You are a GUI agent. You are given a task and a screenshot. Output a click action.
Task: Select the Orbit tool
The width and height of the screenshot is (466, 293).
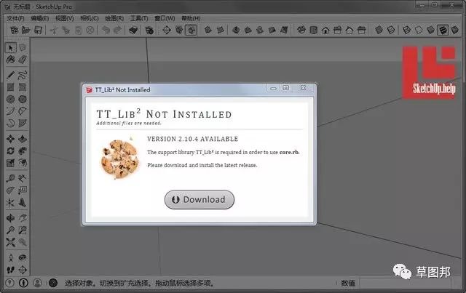click(11, 217)
